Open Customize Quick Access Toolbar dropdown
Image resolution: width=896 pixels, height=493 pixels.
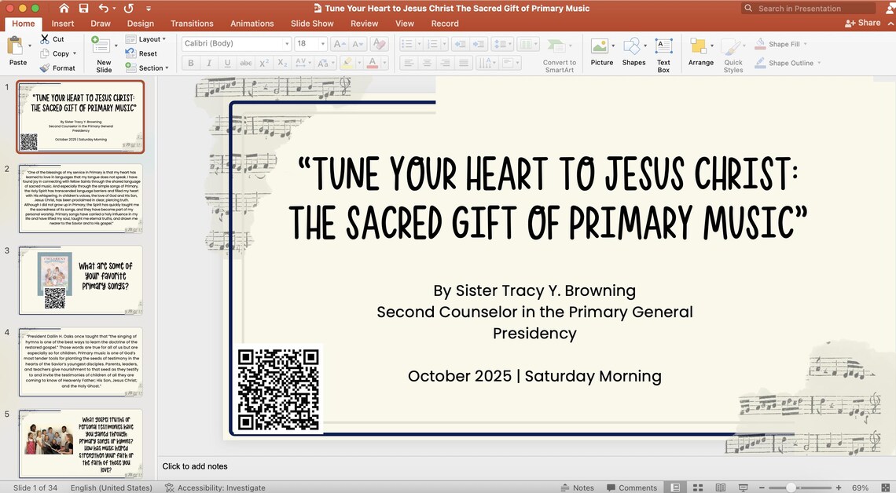point(148,9)
